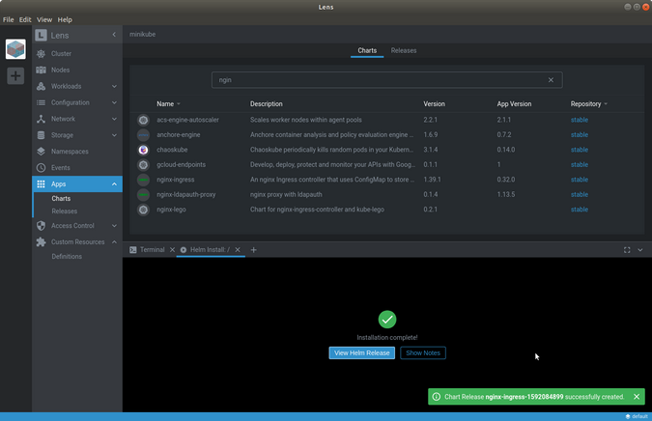Dismiss the chart release notification
This screenshot has width=652, height=421.
637,397
